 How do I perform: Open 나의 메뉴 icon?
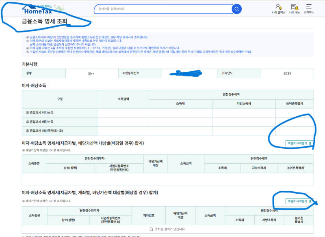click(x=295, y=9)
